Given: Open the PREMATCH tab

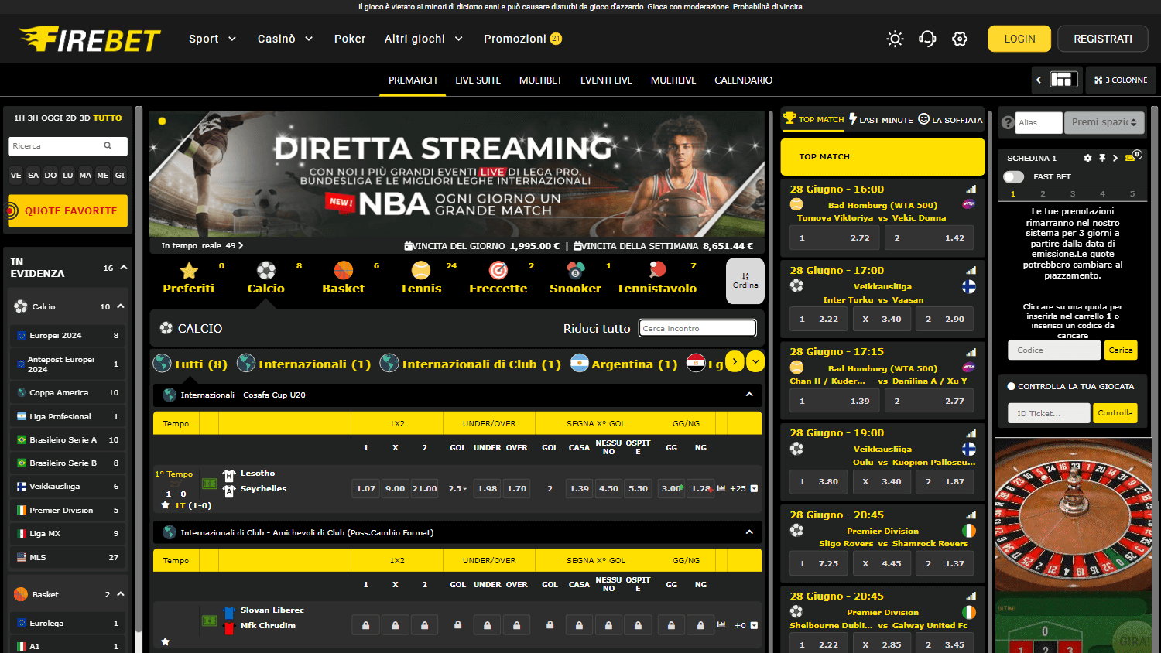Looking at the screenshot, I should [x=413, y=80].
